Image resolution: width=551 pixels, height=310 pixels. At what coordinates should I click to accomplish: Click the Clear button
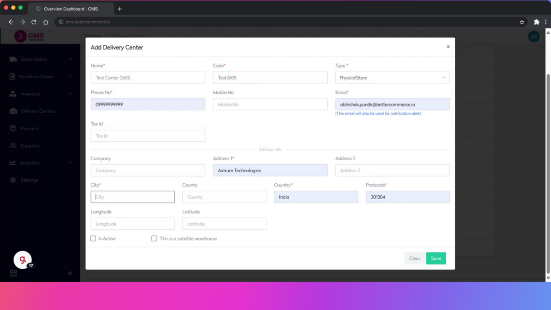tap(414, 258)
